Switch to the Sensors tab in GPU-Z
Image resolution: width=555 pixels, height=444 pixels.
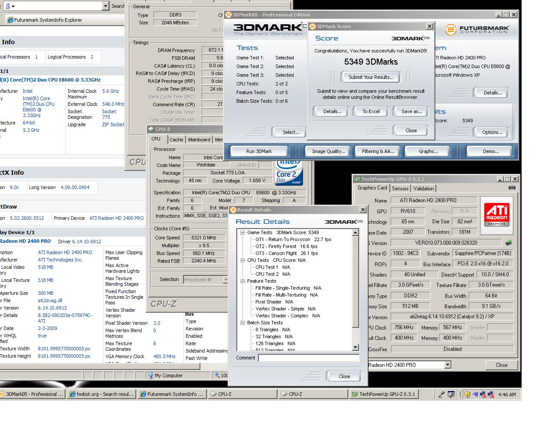tap(400, 189)
